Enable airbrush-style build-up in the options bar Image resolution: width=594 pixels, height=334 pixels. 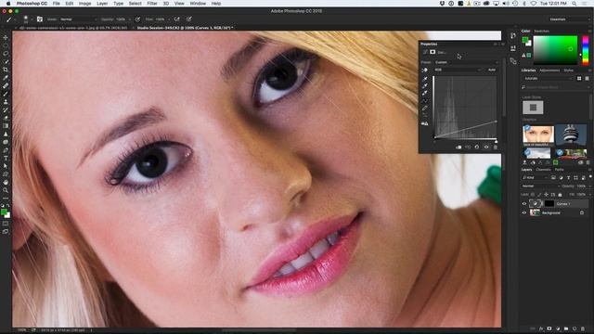[177, 19]
